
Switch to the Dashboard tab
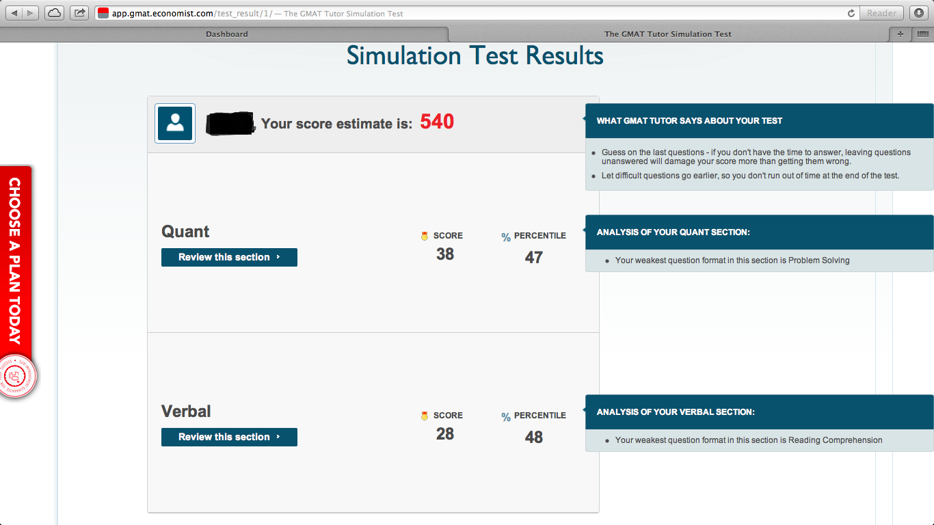point(226,33)
